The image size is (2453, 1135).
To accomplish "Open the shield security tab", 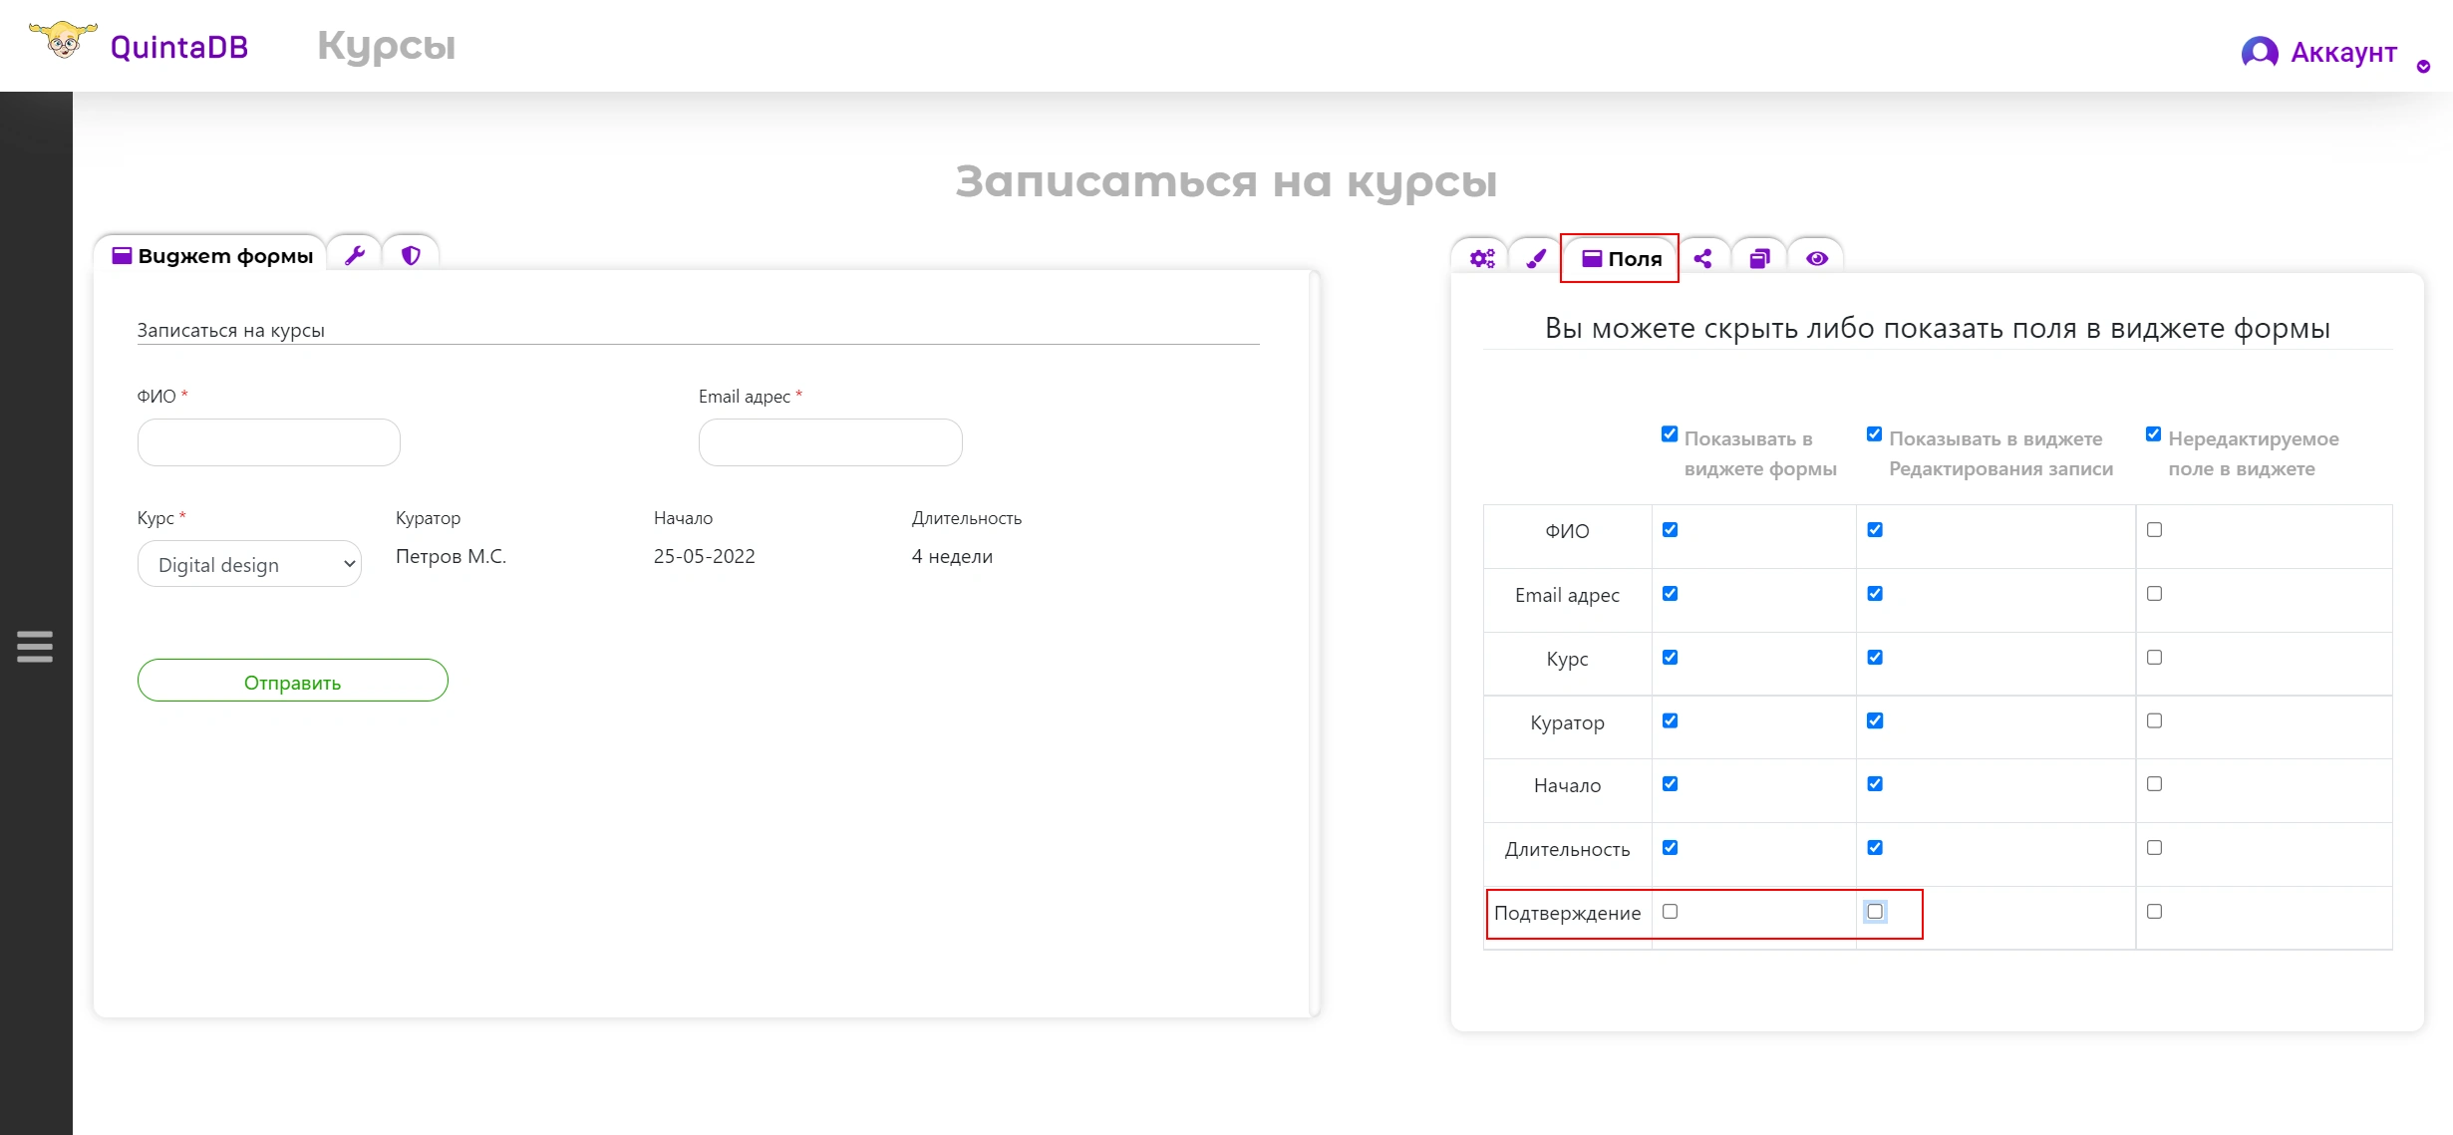I will [x=411, y=255].
